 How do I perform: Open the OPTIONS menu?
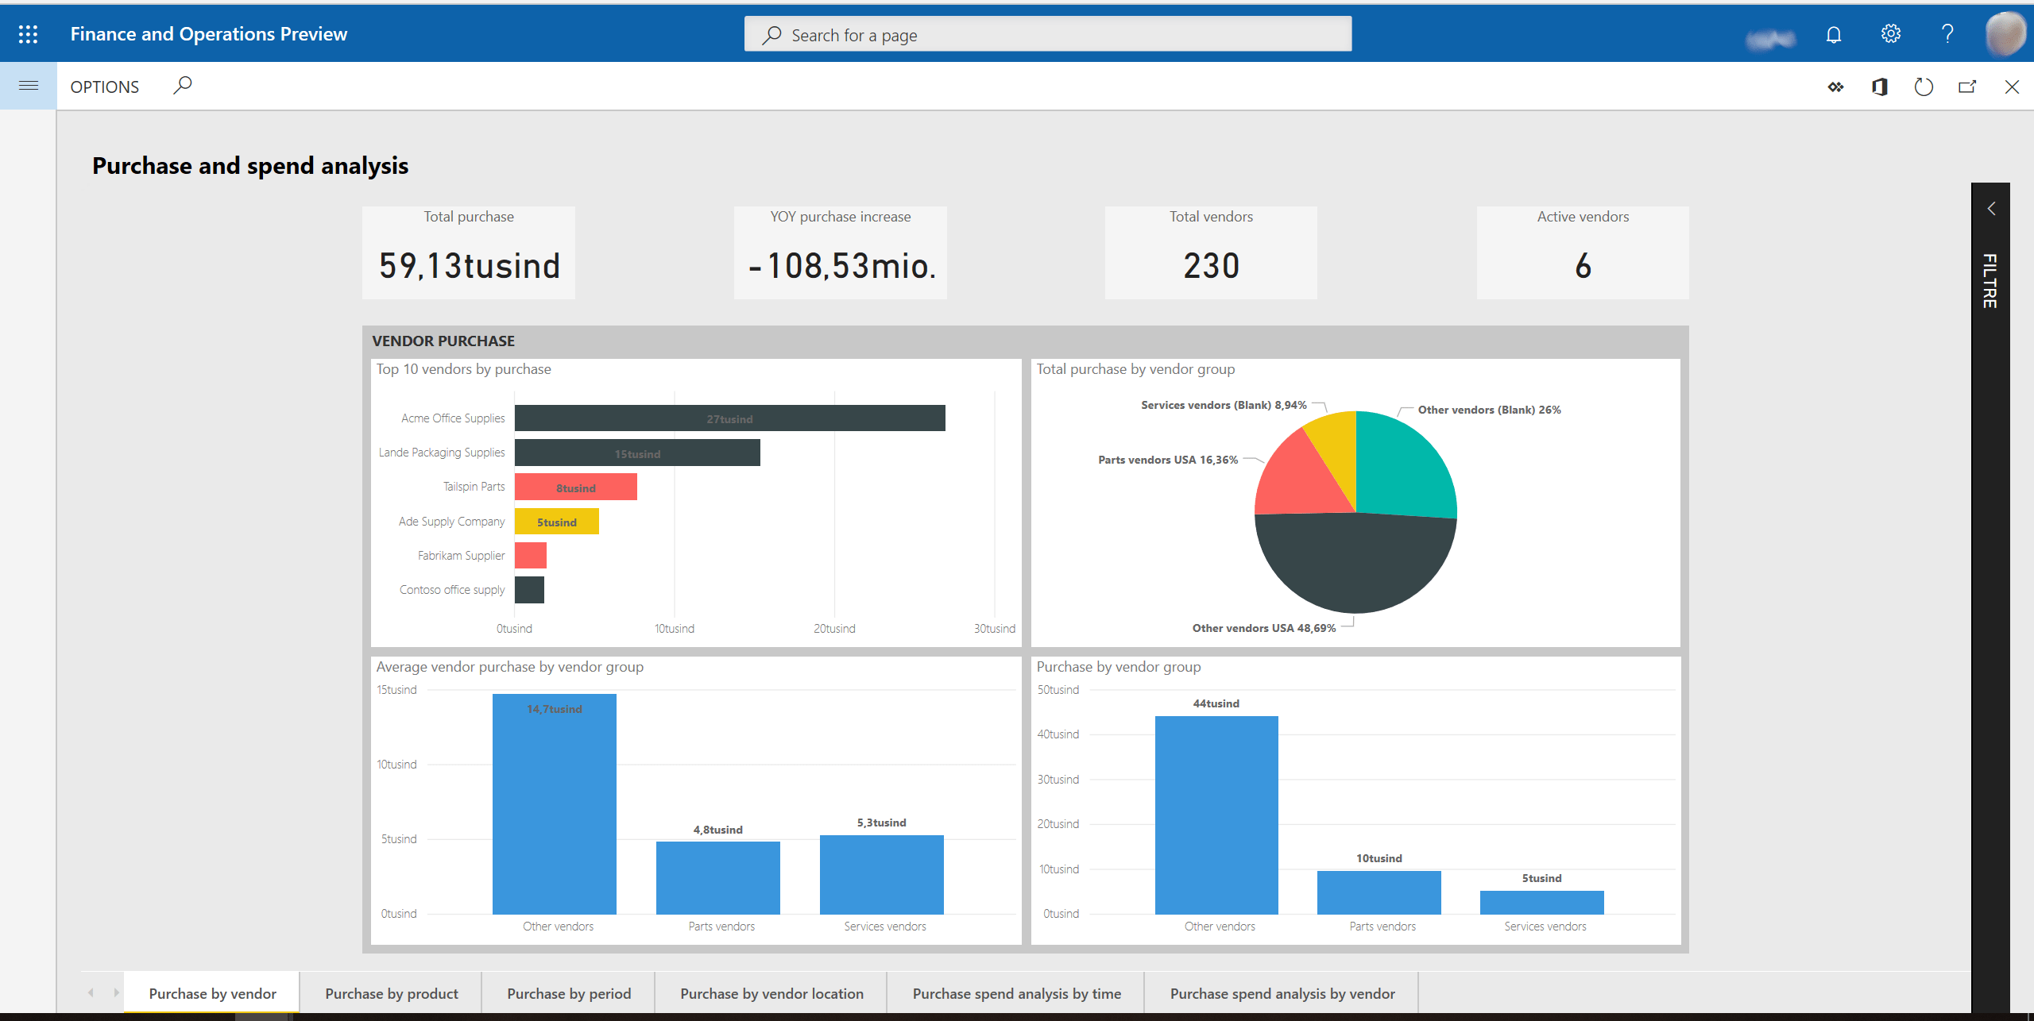click(104, 86)
